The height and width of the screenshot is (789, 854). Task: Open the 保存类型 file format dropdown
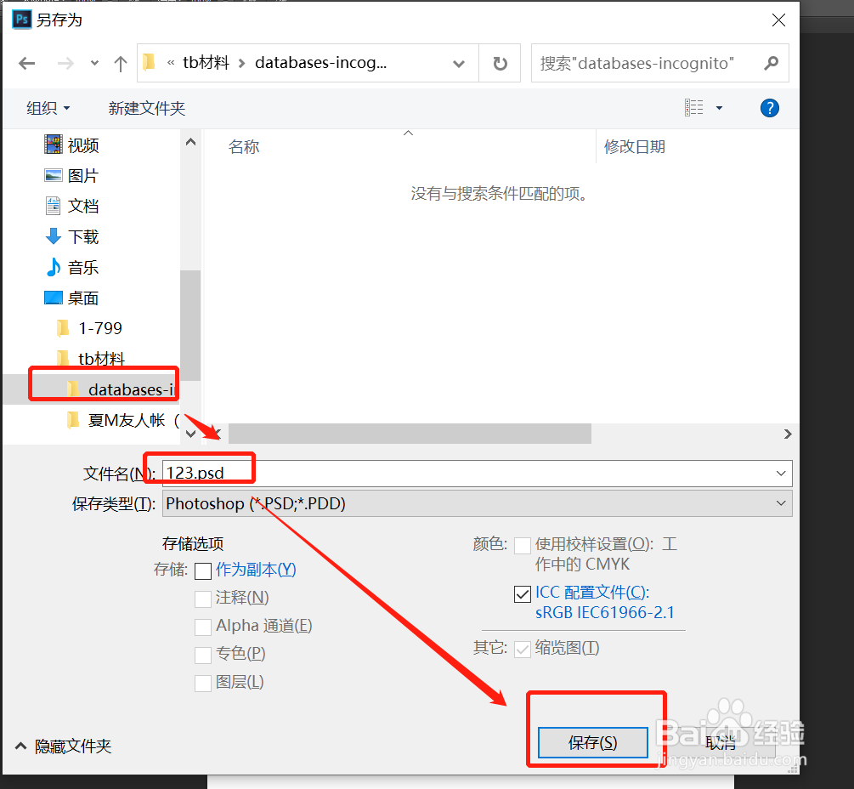[781, 503]
